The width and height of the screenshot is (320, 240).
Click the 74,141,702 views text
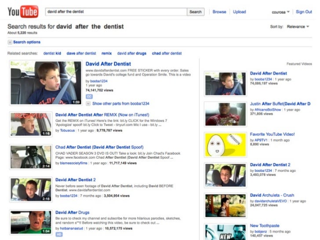click(99, 90)
